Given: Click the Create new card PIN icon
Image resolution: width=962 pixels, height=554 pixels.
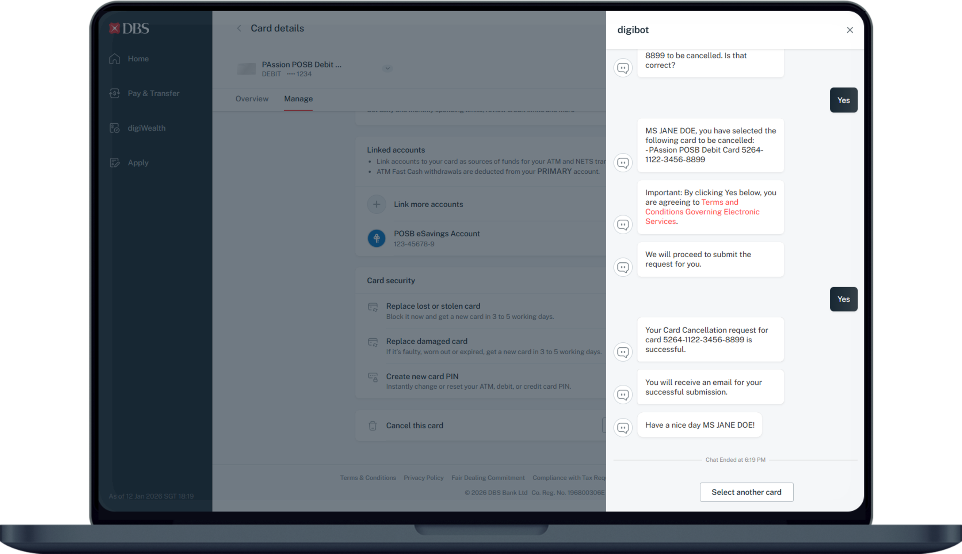Looking at the screenshot, I should (x=373, y=377).
